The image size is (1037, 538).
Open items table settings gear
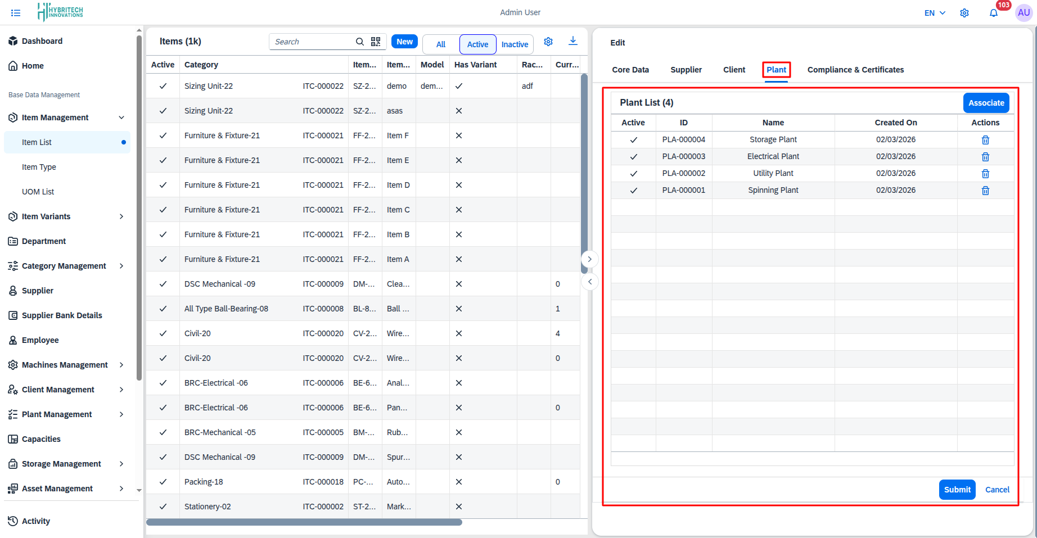tap(548, 42)
